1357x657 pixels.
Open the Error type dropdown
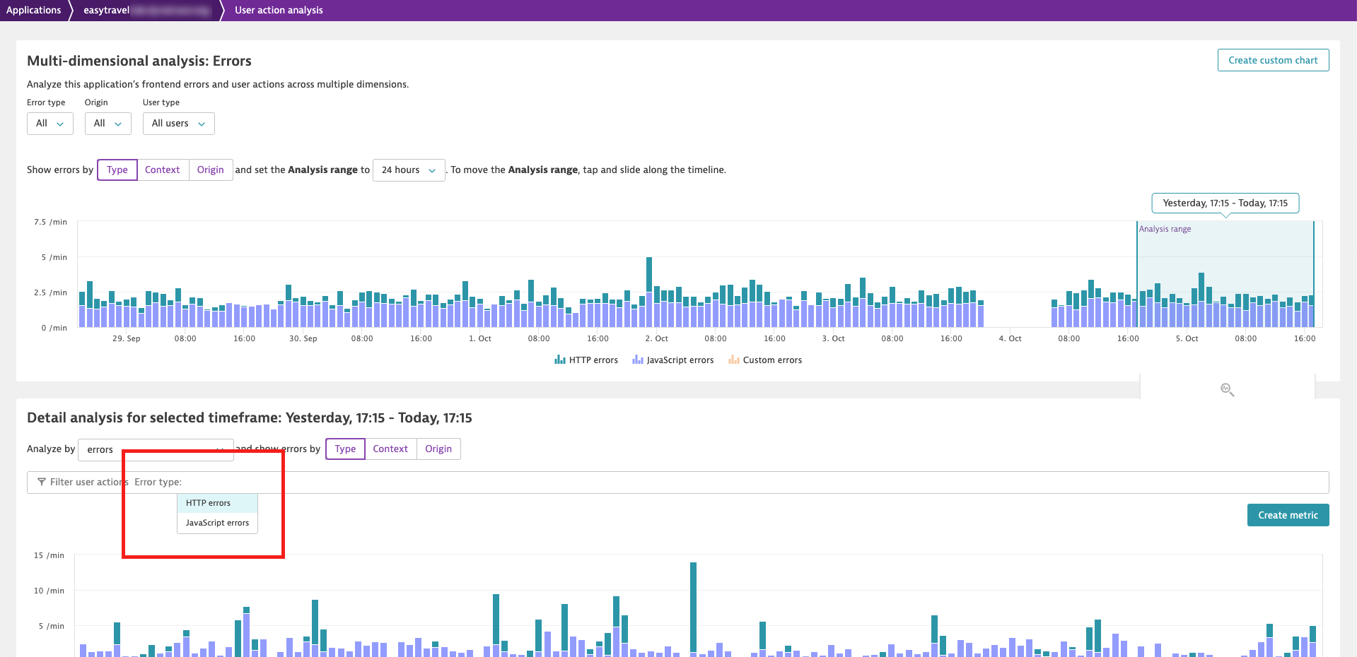coord(50,123)
